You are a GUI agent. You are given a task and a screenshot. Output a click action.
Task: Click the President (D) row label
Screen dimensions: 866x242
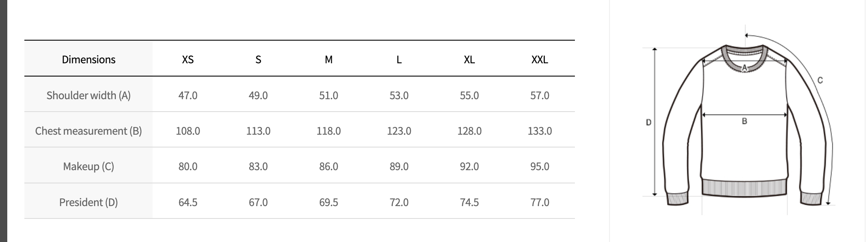[88, 202]
